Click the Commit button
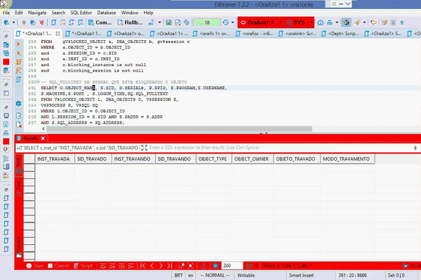The image size is (421, 280). pyautogui.click(x=100, y=22)
